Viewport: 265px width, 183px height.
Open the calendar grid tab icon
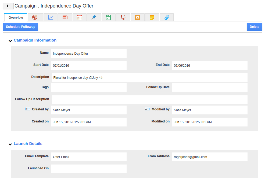[80, 17]
